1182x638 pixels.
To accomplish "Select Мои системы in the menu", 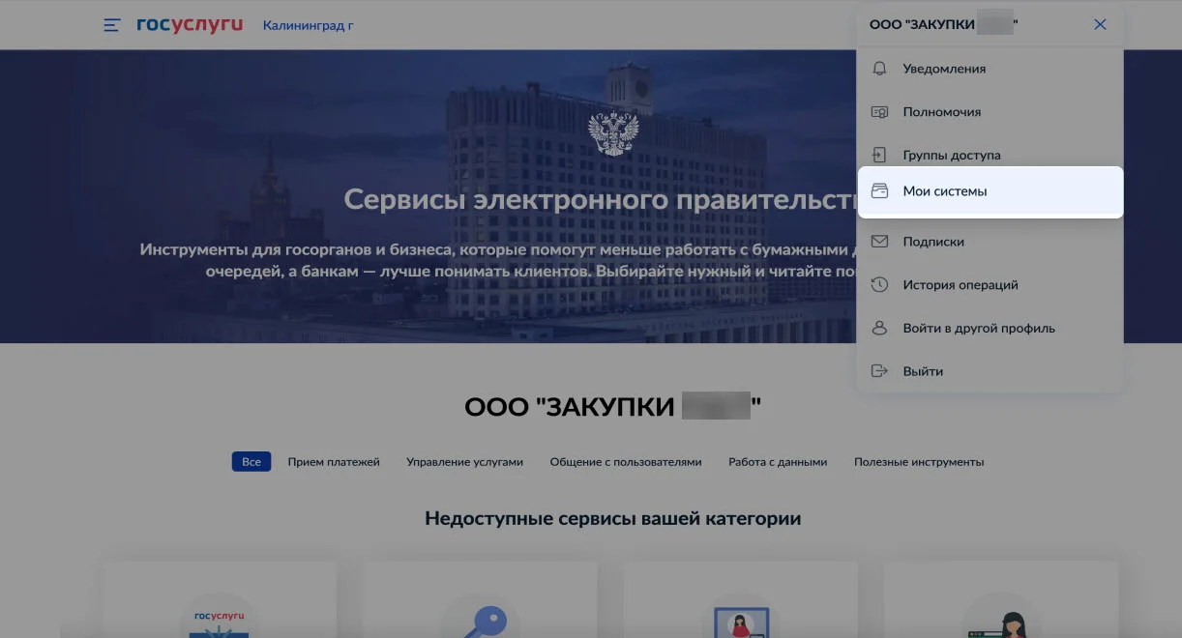I will (990, 191).
